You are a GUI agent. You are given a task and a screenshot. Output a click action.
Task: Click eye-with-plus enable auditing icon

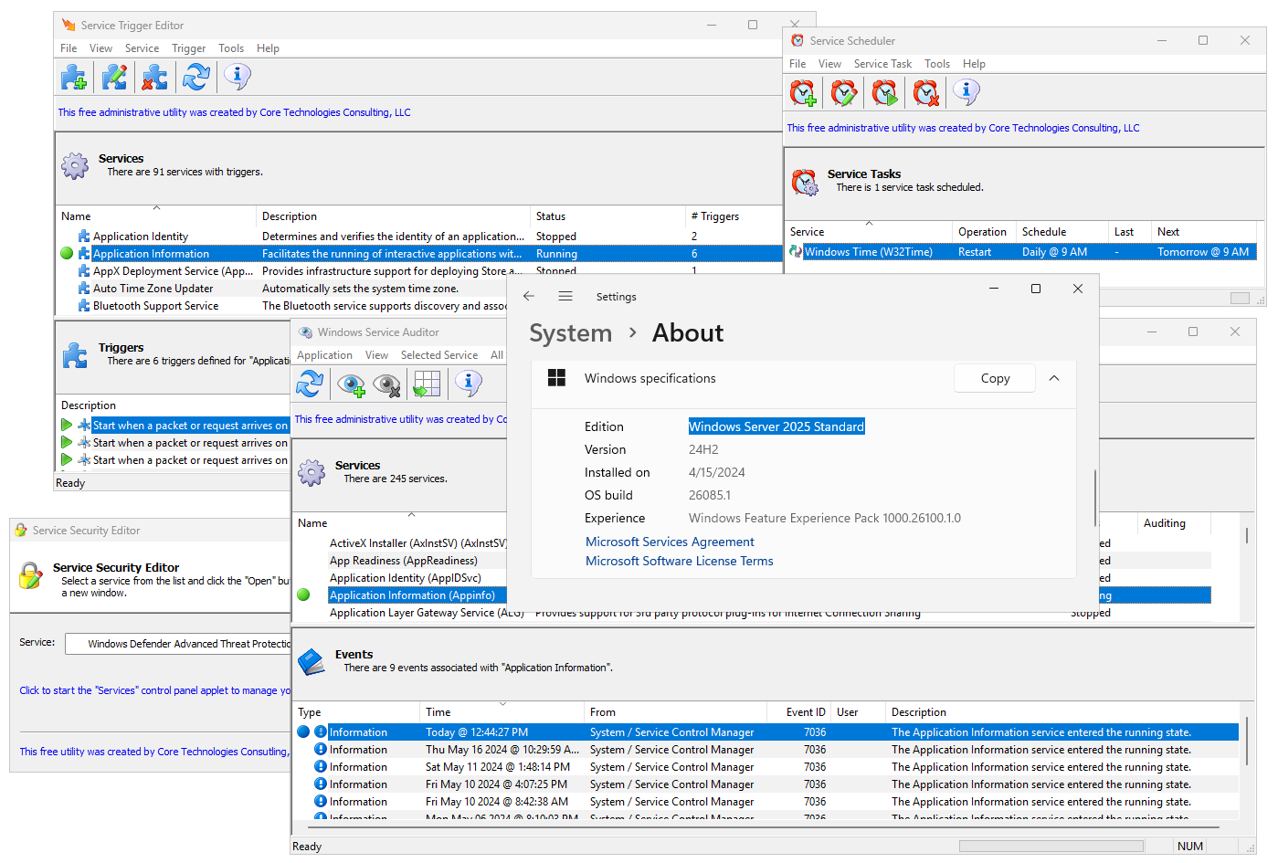point(351,384)
